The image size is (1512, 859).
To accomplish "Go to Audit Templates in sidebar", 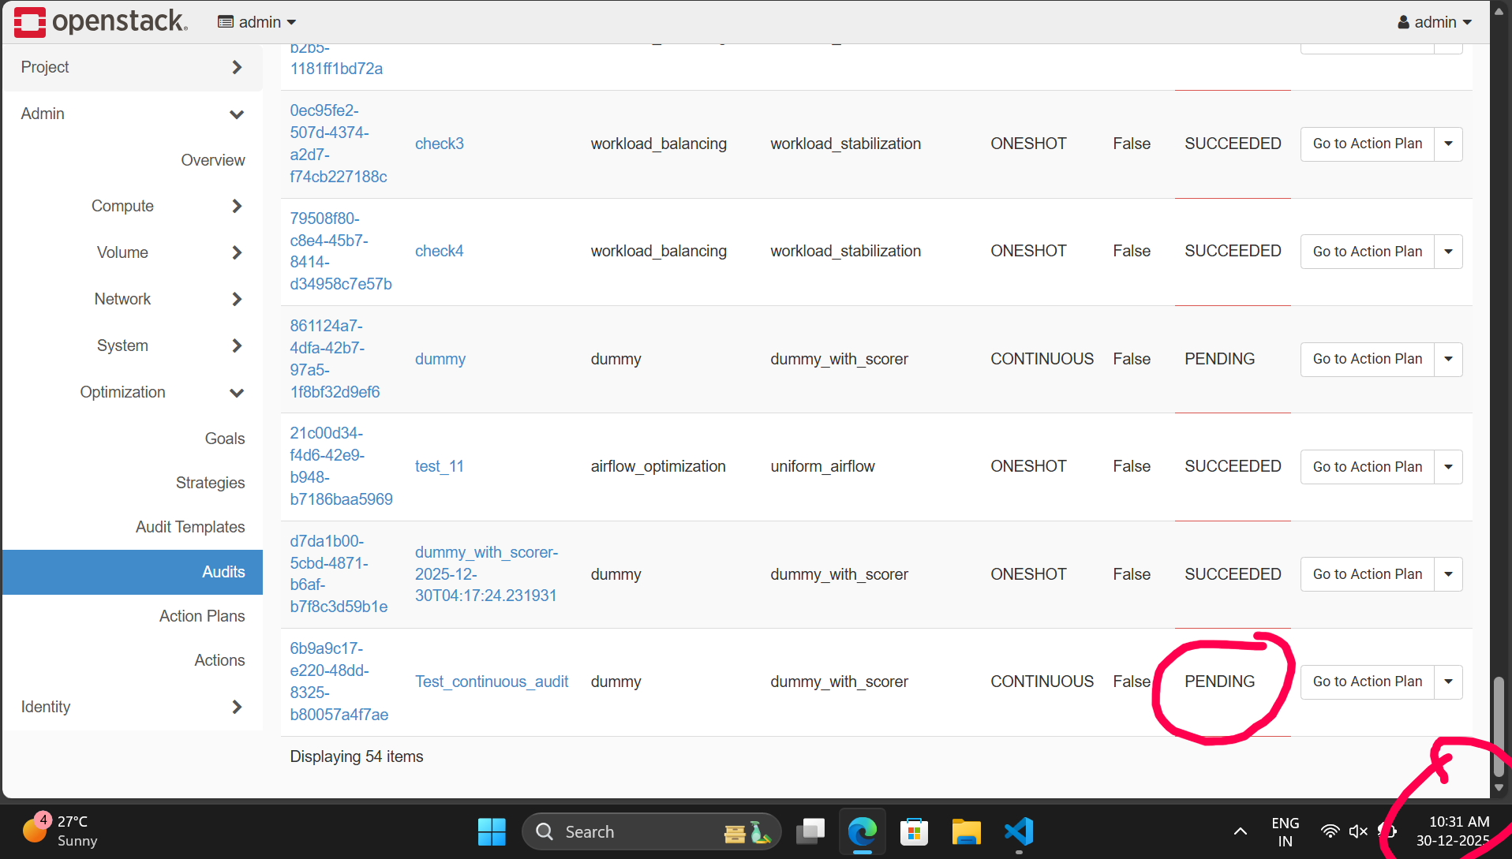I will pos(190,527).
